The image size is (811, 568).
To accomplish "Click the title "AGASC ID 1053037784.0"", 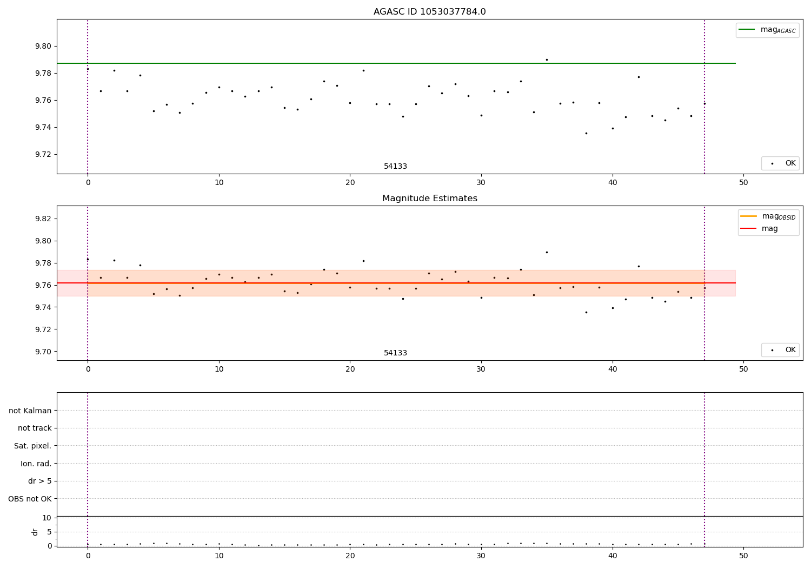I will tap(429, 12).
